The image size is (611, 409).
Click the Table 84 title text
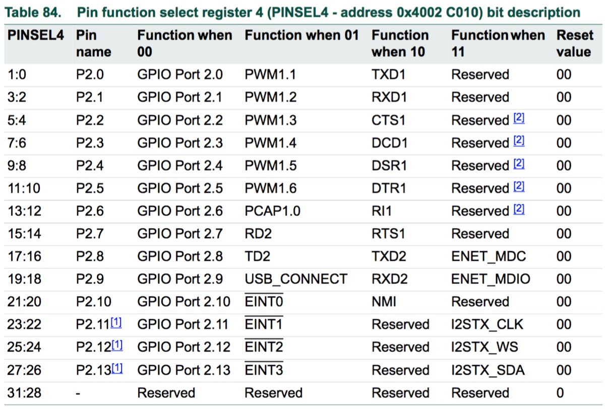pyautogui.click(x=292, y=12)
